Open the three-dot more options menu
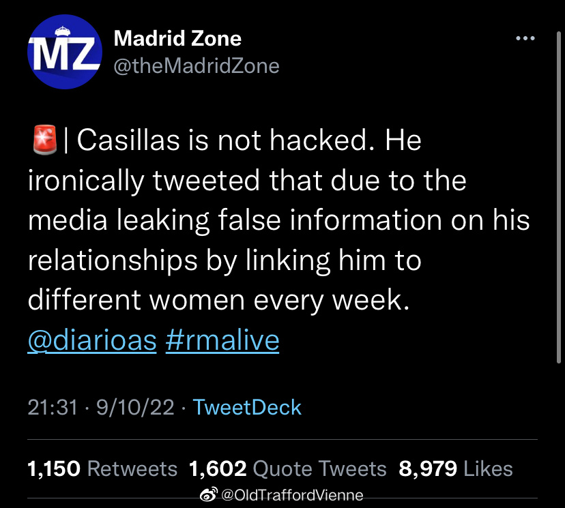 tap(525, 39)
